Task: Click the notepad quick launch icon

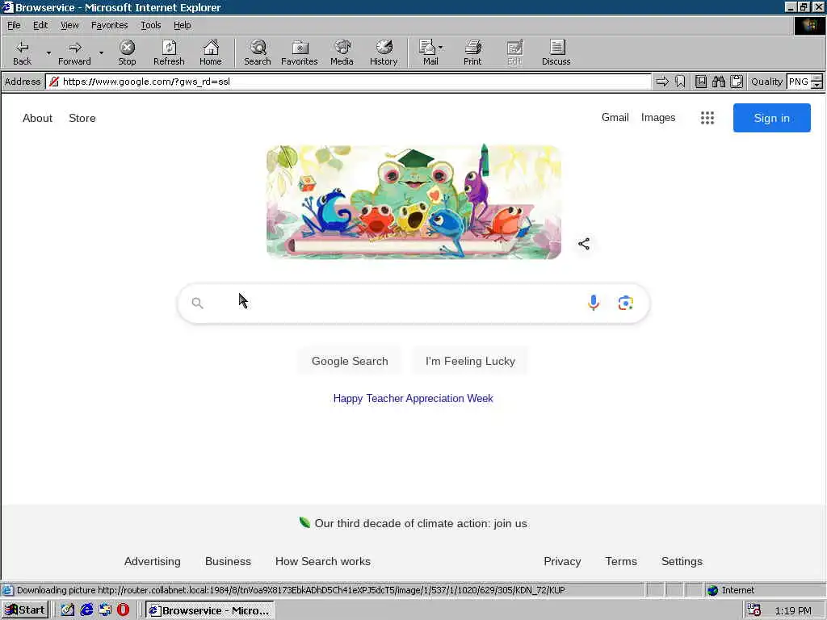Action: coord(68,610)
